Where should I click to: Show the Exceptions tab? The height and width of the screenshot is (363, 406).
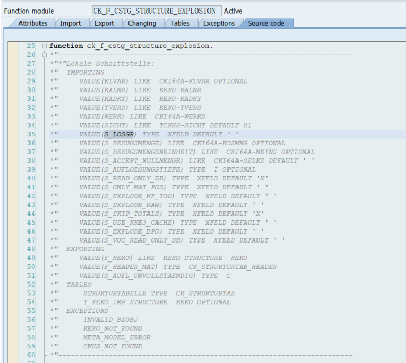[219, 23]
